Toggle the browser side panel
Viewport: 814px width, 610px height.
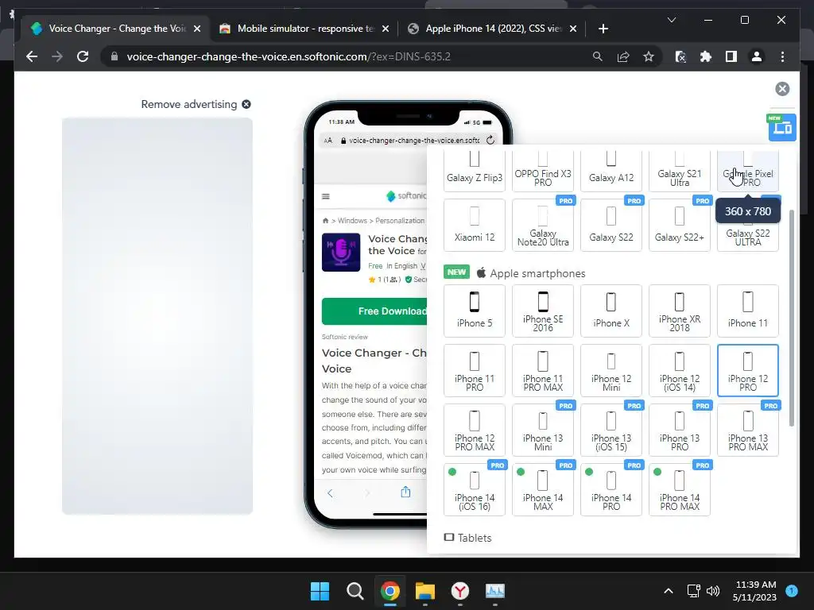(x=731, y=56)
